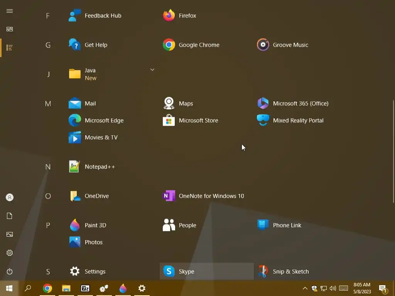Expand the Start hamburger menu

(10, 11)
